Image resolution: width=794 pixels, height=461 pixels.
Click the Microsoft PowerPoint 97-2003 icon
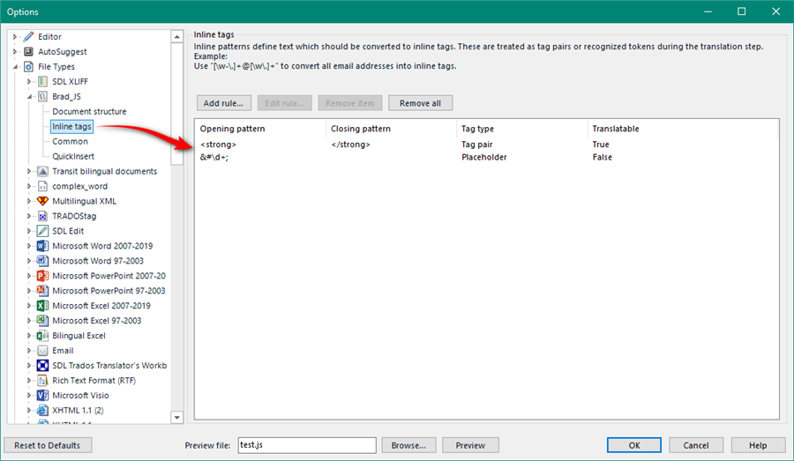click(x=43, y=291)
